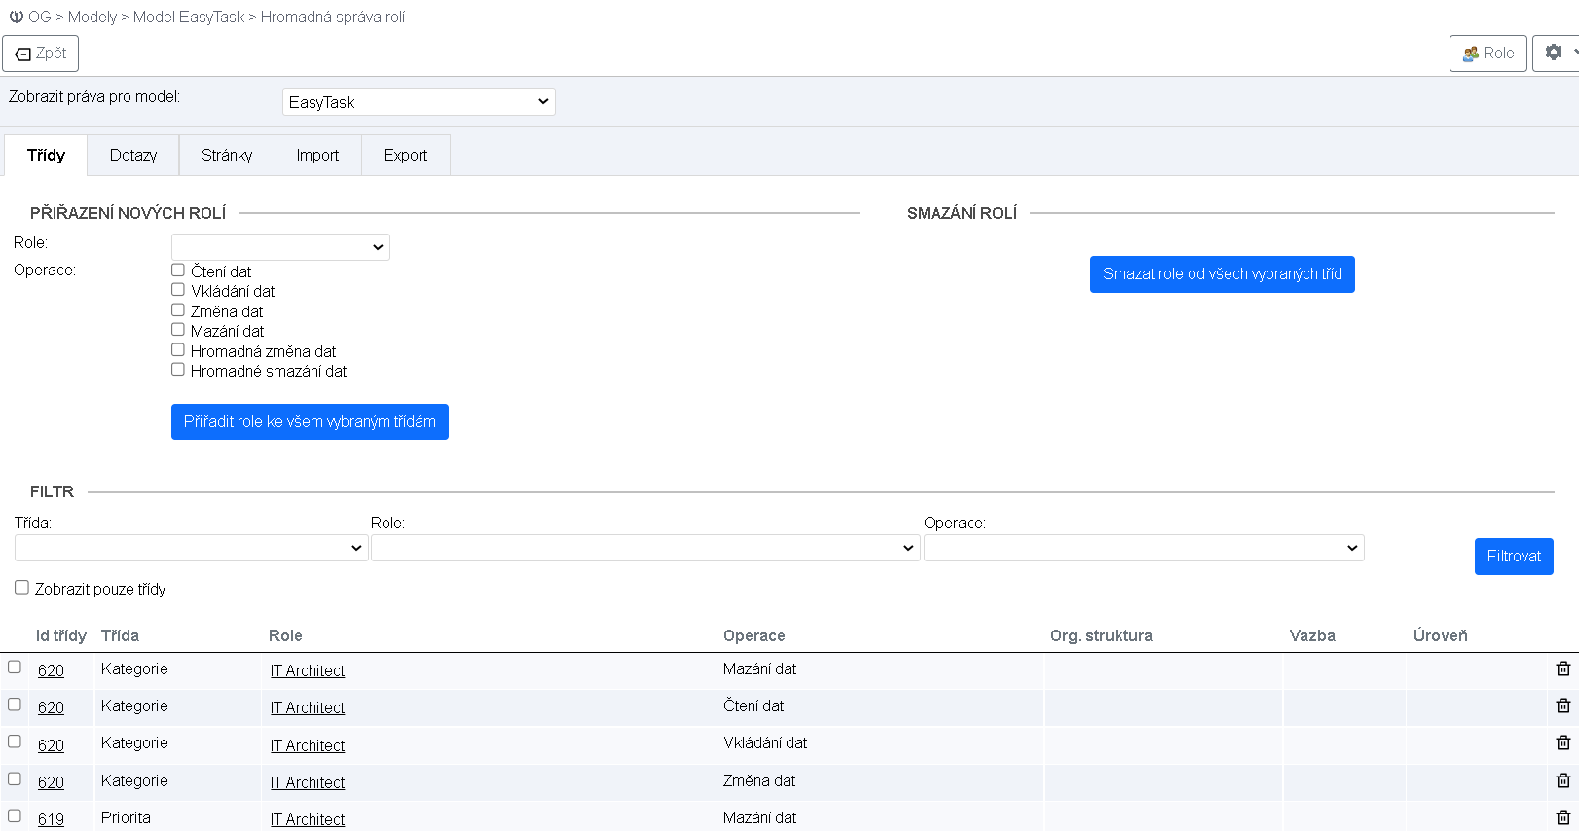Switch to the Dotazy tab
1579x831 pixels.
click(133, 156)
